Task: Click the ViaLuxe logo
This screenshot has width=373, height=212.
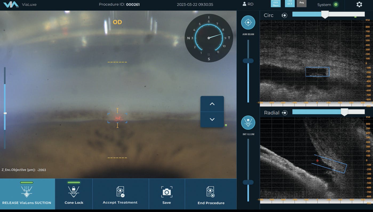Action: coord(11,5)
